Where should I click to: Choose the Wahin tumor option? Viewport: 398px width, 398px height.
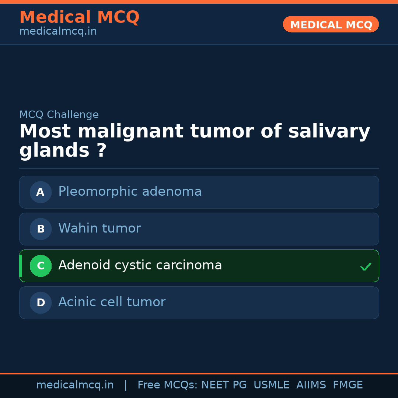point(99,228)
